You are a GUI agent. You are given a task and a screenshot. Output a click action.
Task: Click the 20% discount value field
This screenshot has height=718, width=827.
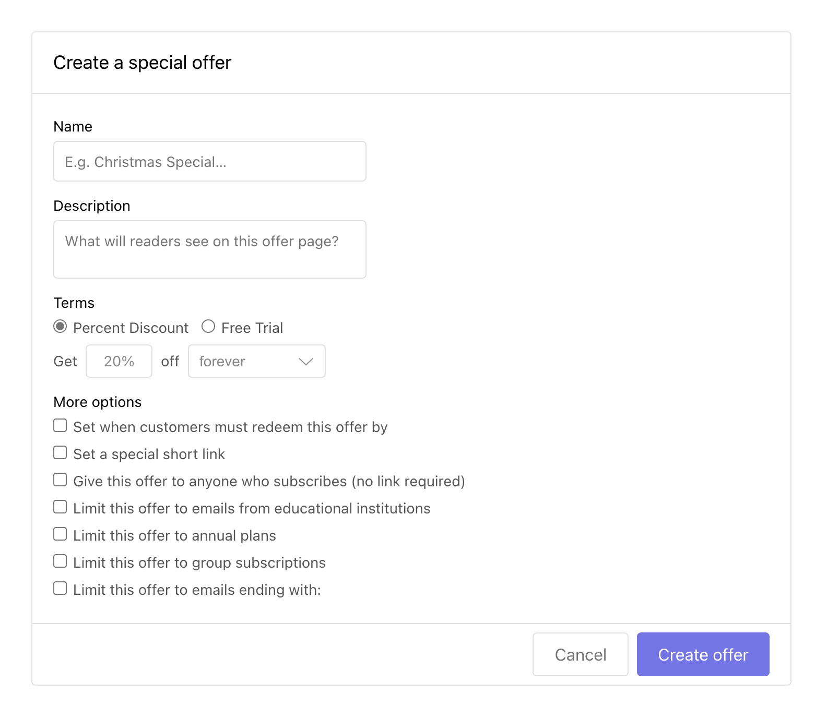click(119, 361)
